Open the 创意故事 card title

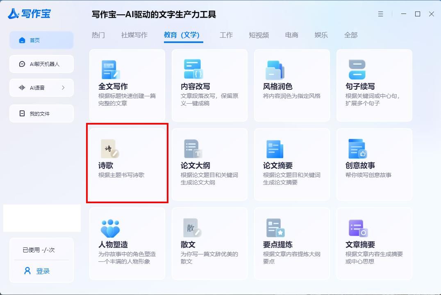[360, 166]
